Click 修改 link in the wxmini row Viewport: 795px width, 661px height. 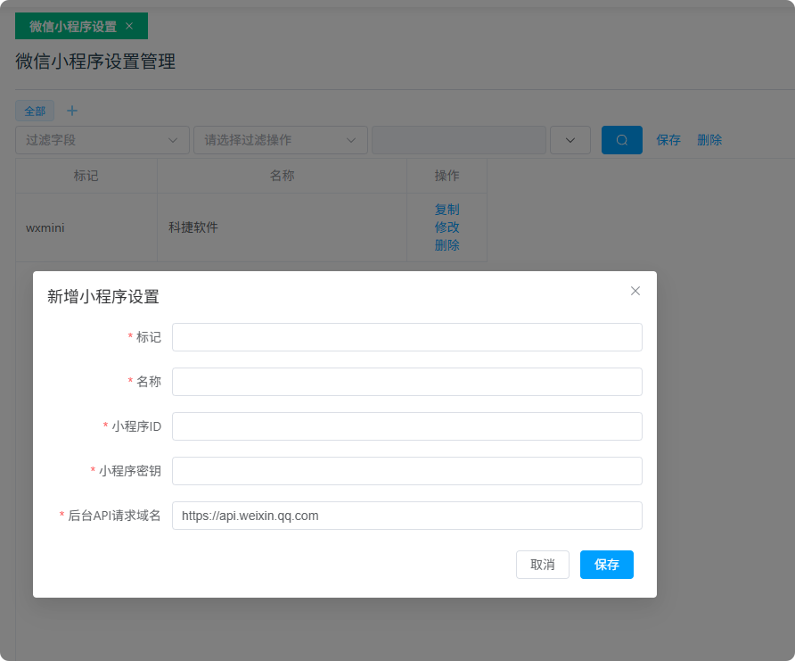(x=447, y=227)
